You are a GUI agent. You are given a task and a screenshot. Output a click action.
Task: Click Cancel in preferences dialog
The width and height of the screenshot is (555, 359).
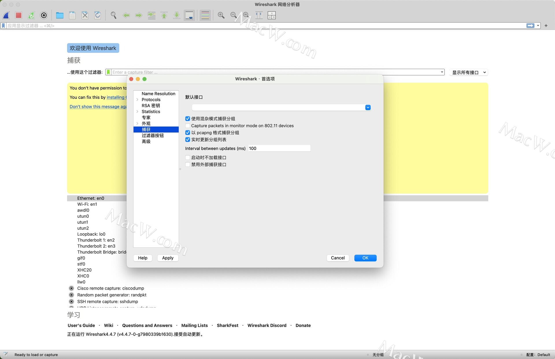(338, 258)
